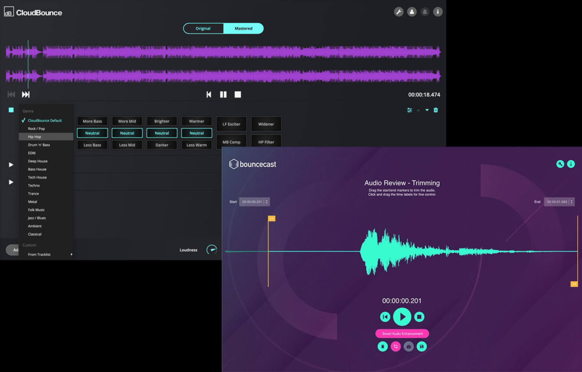Expand From Tracklist submenu
This screenshot has height=372, width=582.
point(46,255)
